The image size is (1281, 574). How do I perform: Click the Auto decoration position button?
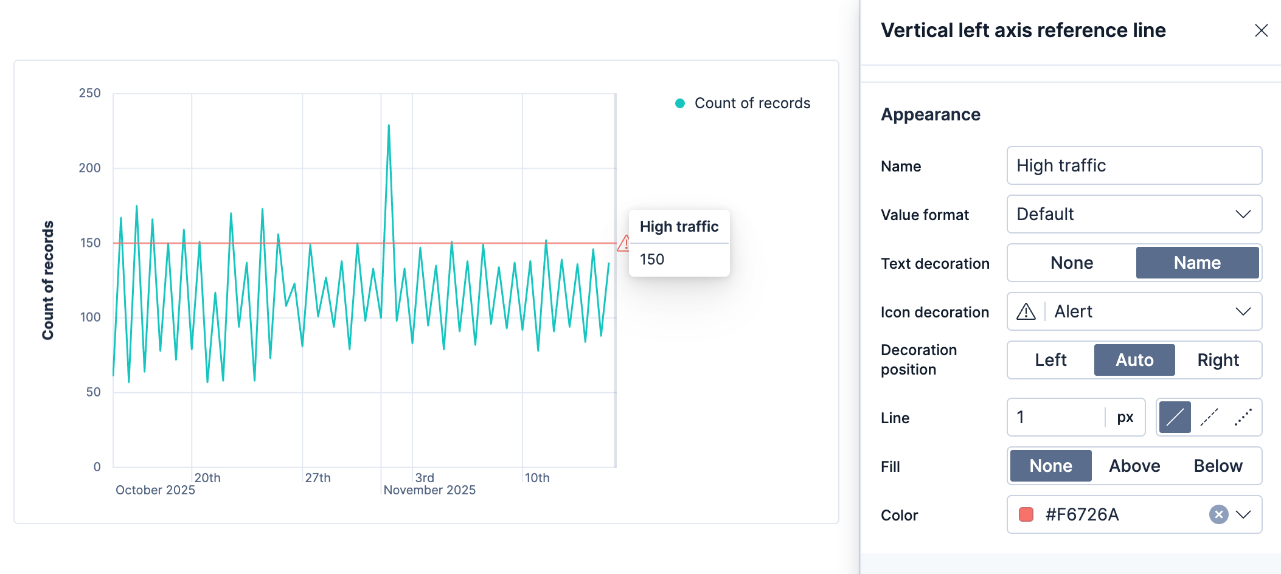tap(1134, 359)
